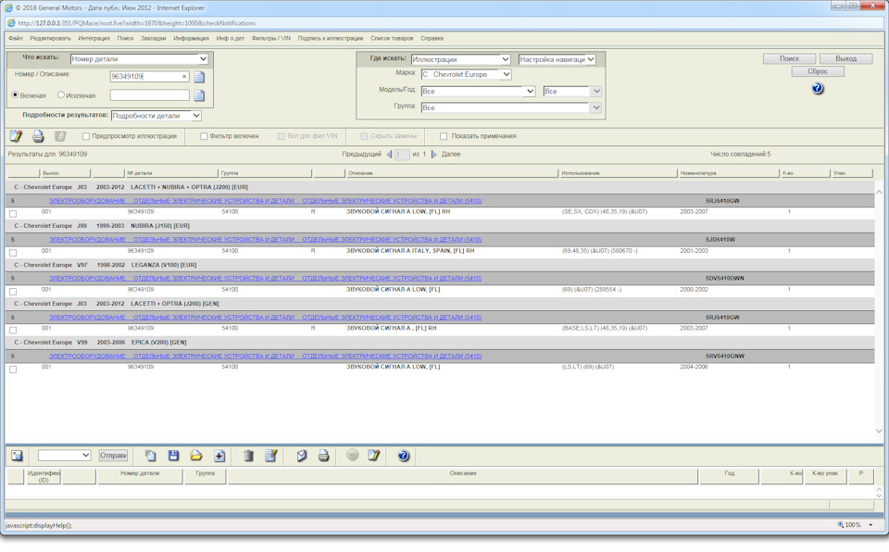
Task: Select the Исключая radio button
Action: [x=61, y=94]
